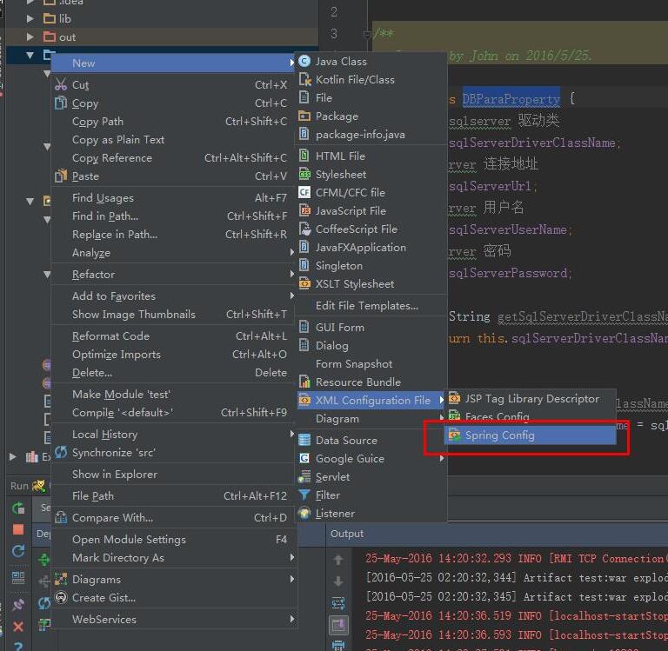
Task: Click the Listener icon
Action: tap(304, 513)
